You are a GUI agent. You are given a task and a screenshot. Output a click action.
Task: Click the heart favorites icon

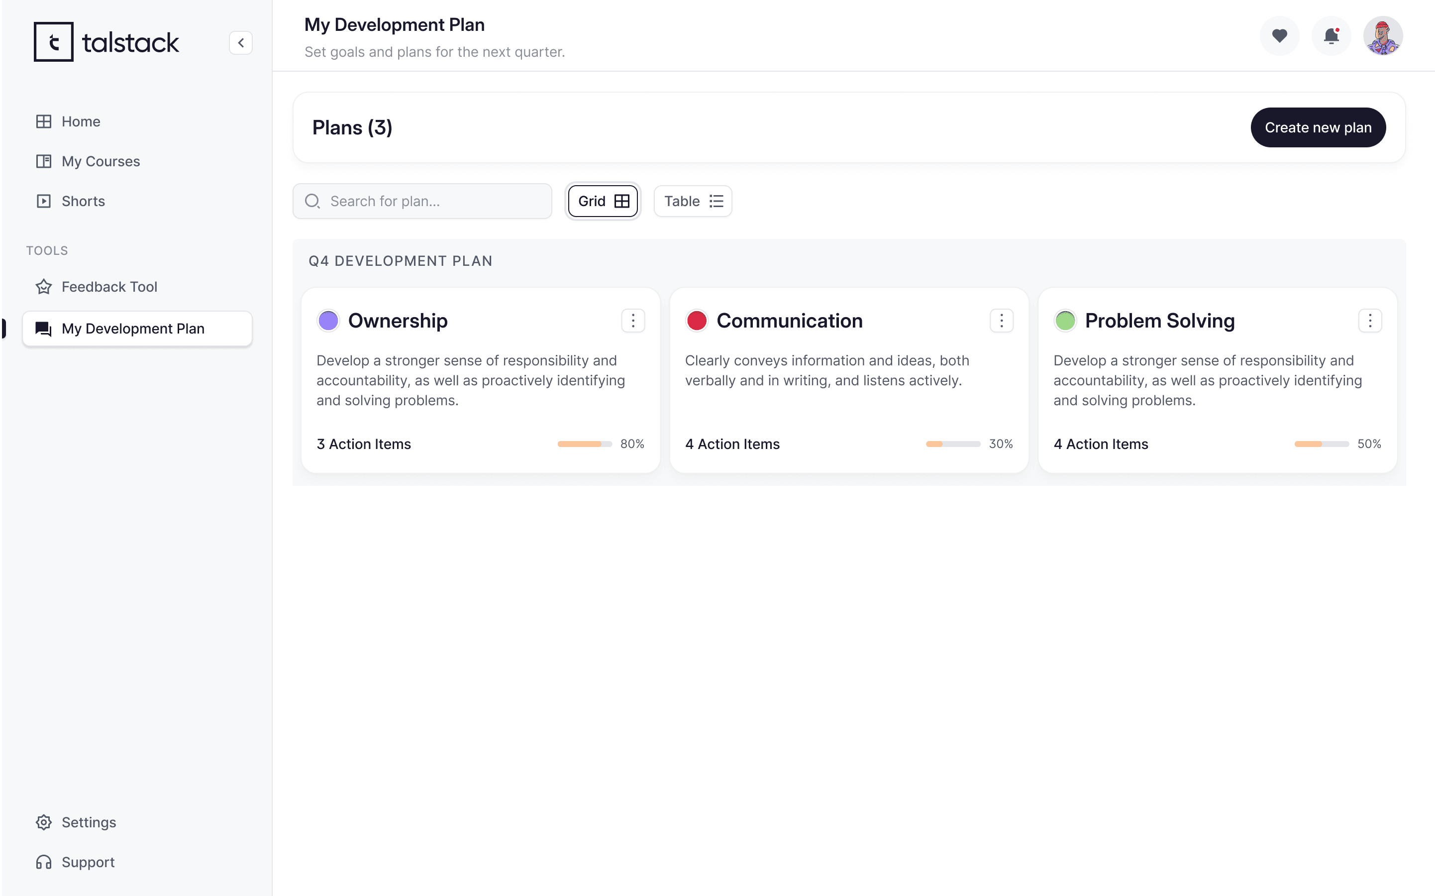[x=1279, y=36]
